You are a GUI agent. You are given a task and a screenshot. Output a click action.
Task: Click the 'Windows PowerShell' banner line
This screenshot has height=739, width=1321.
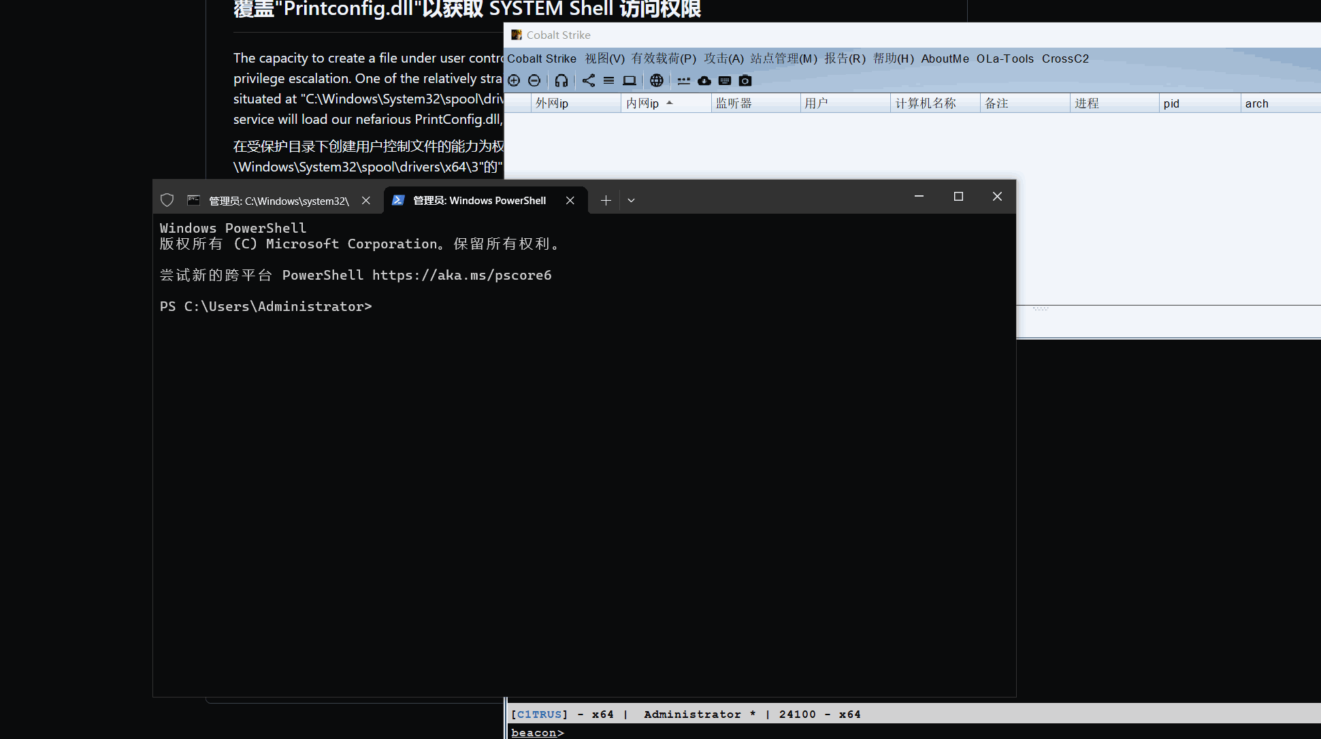(233, 229)
